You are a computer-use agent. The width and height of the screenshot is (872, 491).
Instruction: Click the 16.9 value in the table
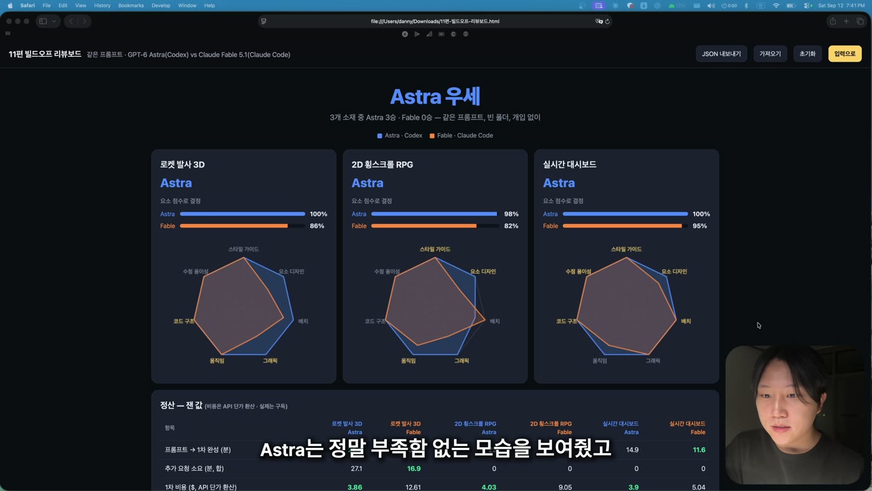click(x=414, y=469)
